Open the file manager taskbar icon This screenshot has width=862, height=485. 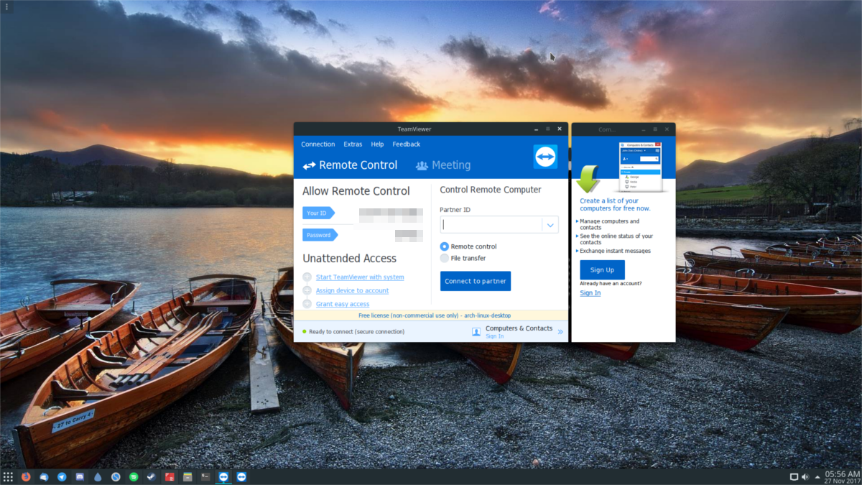(187, 477)
